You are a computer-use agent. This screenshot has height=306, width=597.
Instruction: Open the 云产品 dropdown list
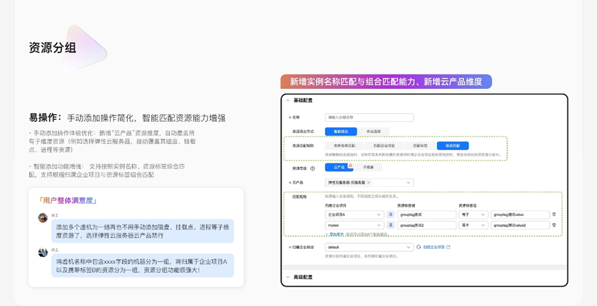coord(409,183)
